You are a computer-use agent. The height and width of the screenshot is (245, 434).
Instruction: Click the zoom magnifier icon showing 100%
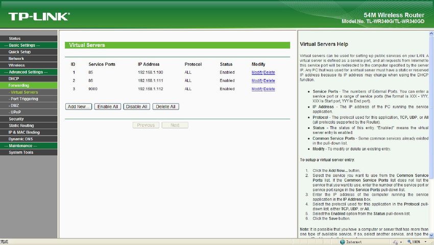tap(409, 242)
